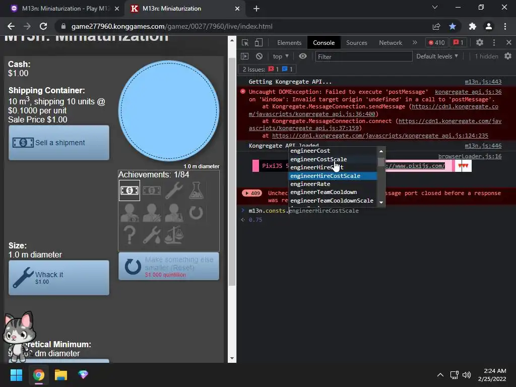Open the browserLoader.js:16 source link

(x=470, y=156)
